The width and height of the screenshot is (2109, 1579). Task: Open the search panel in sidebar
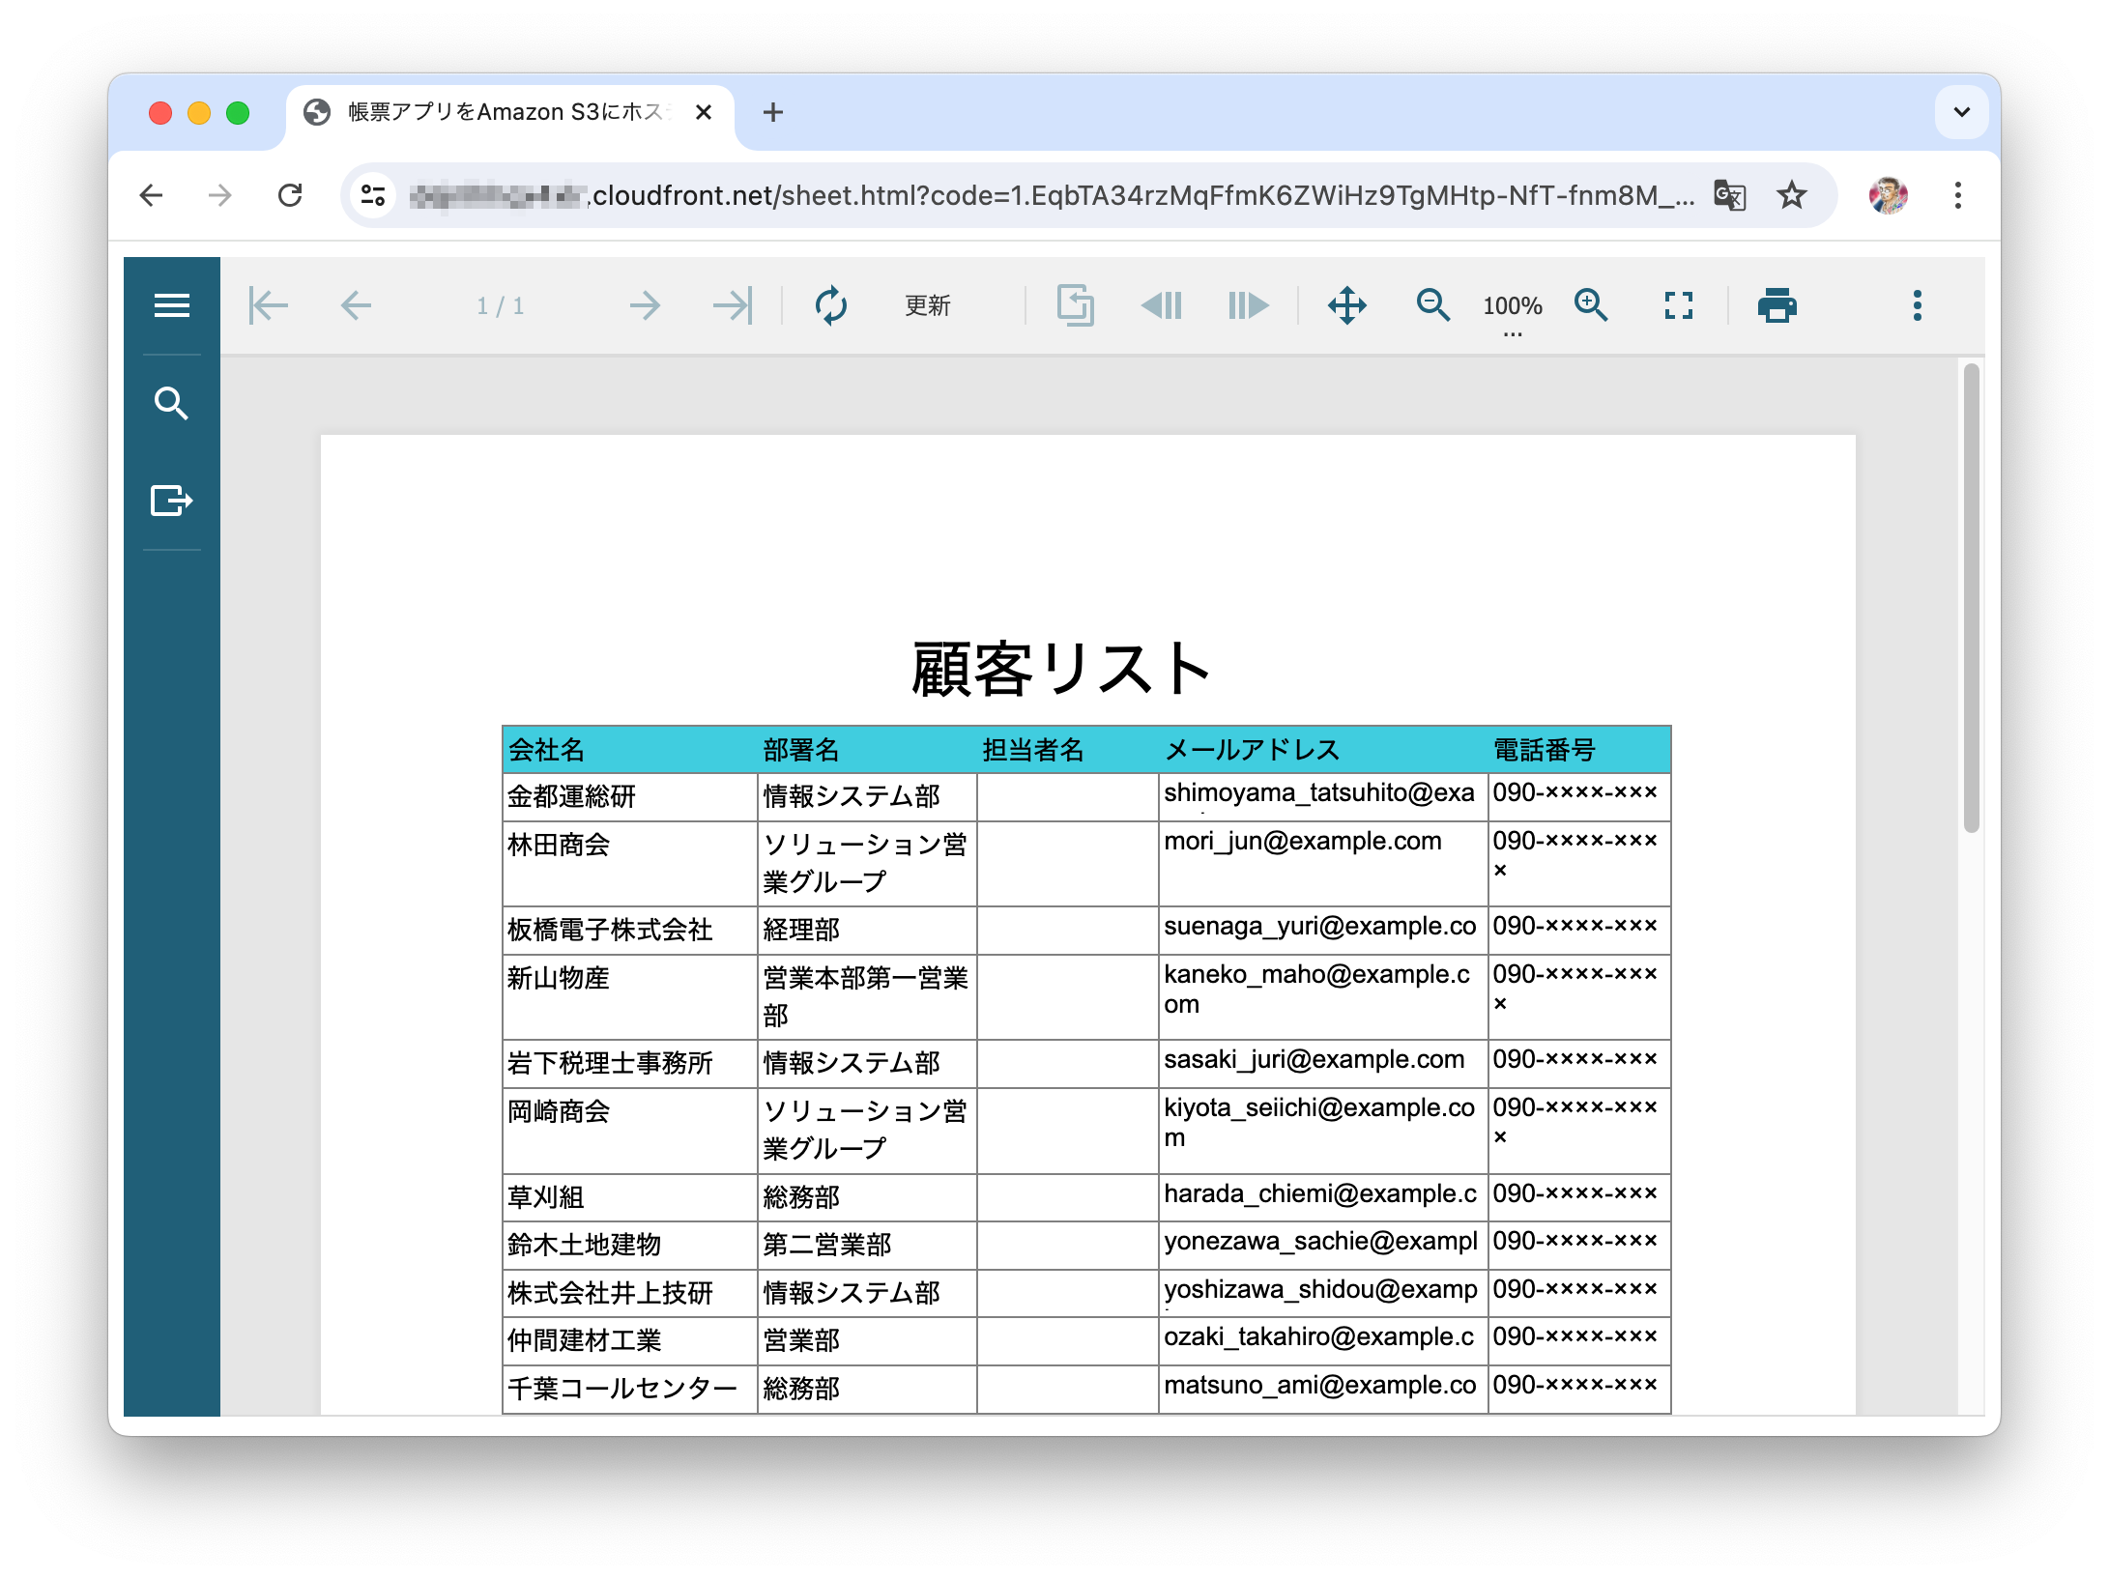click(172, 403)
